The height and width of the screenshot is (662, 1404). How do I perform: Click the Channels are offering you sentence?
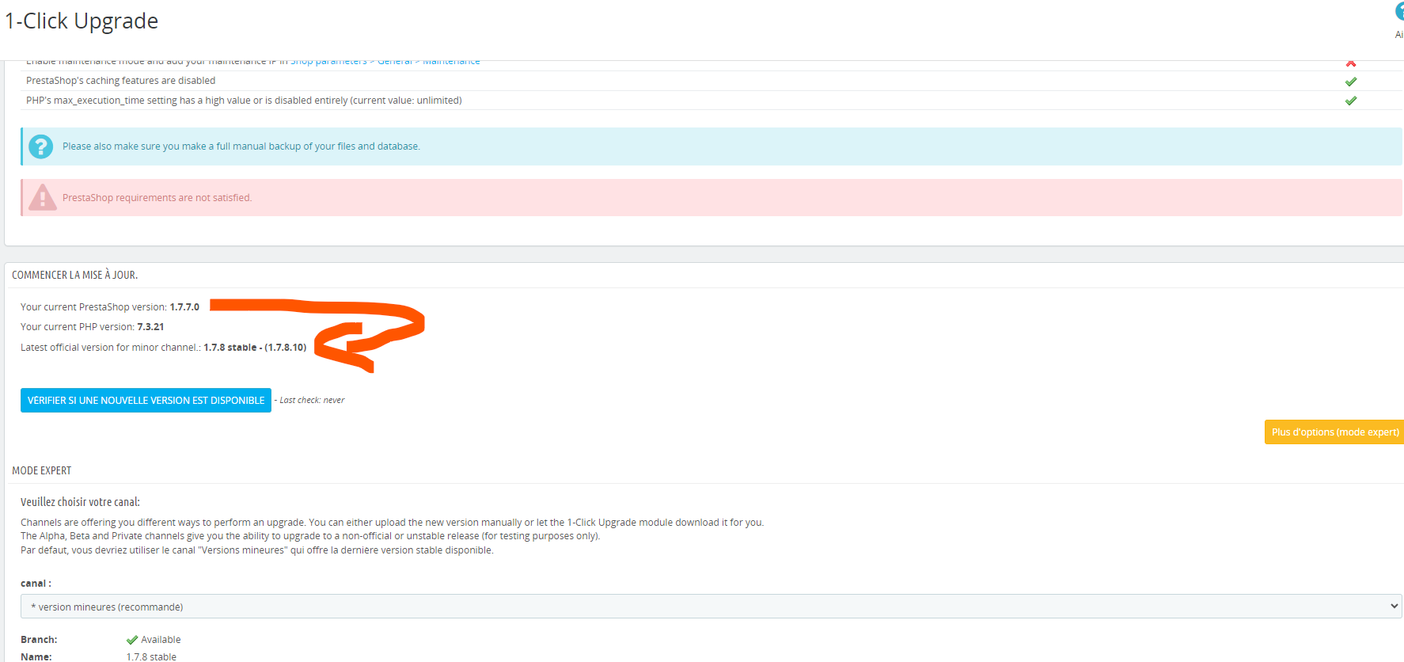click(x=392, y=523)
